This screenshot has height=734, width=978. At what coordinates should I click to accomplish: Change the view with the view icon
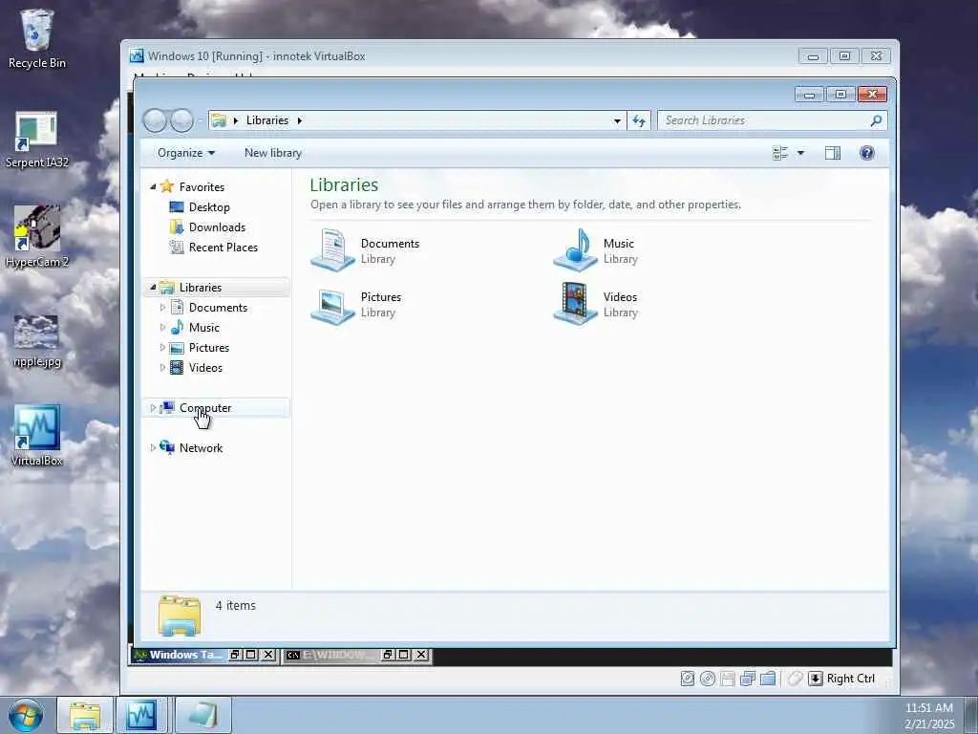780,153
